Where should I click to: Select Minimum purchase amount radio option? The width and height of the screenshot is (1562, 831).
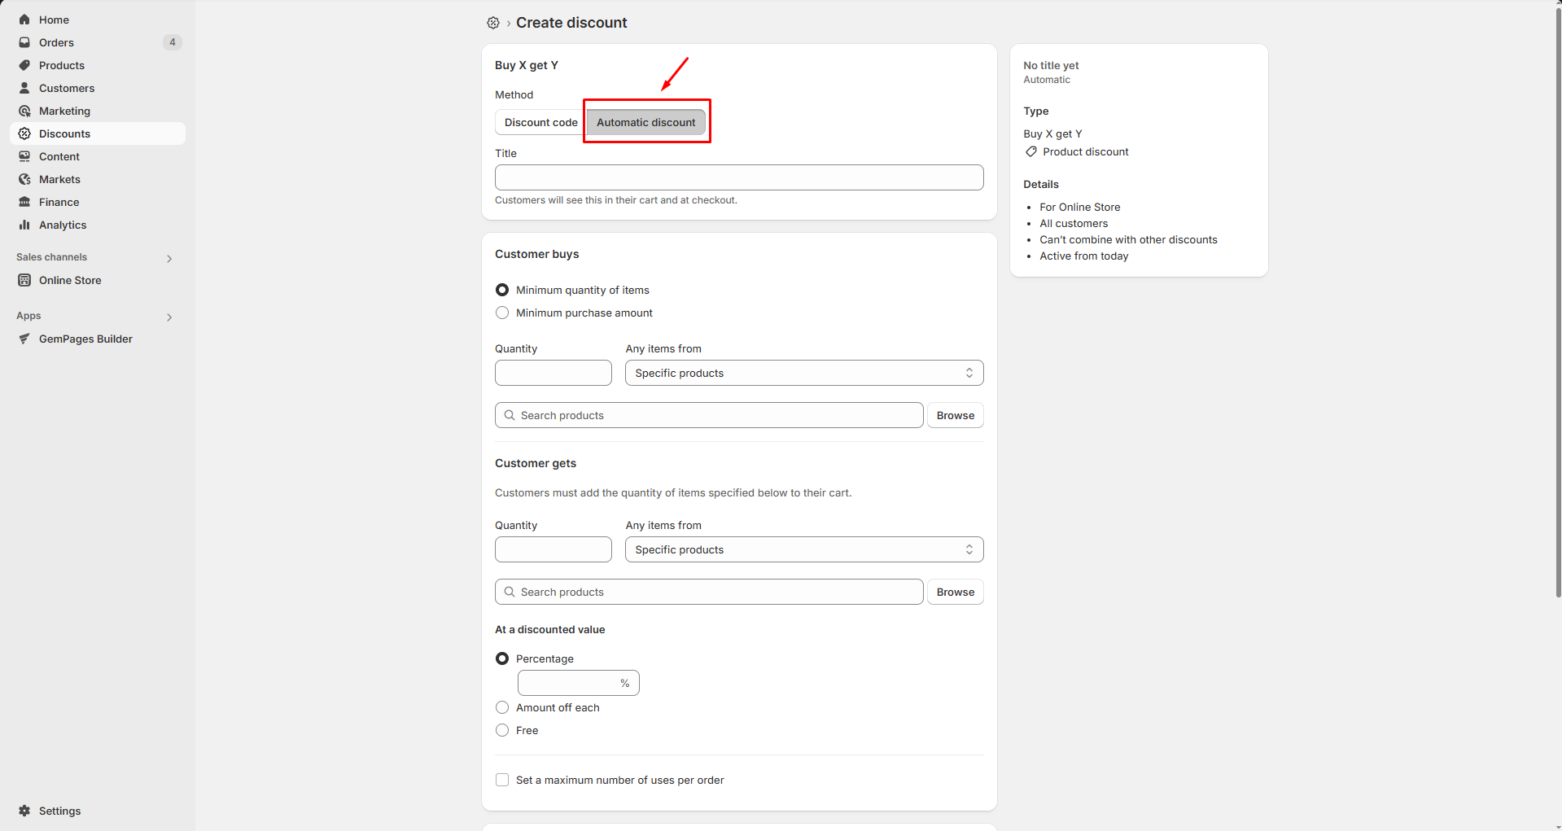tap(502, 313)
